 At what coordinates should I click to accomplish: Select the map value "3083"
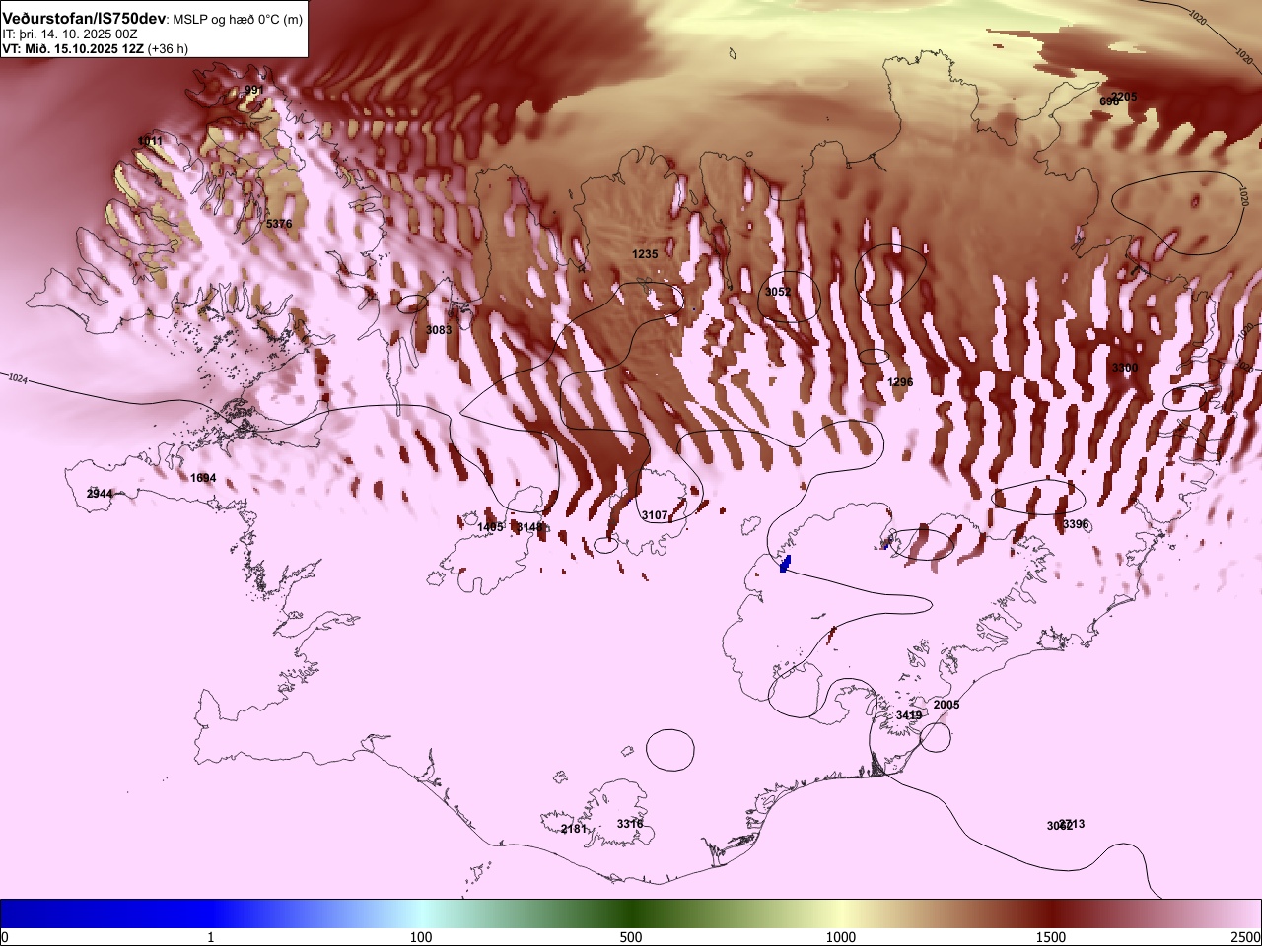[439, 330]
